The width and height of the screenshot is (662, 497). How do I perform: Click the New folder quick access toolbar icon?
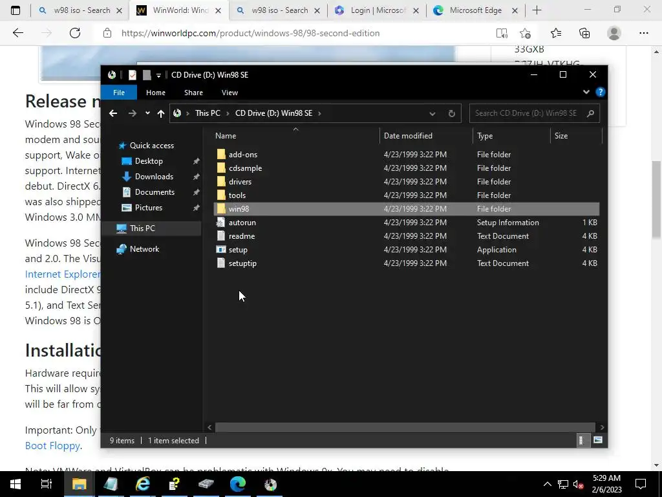(x=147, y=75)
